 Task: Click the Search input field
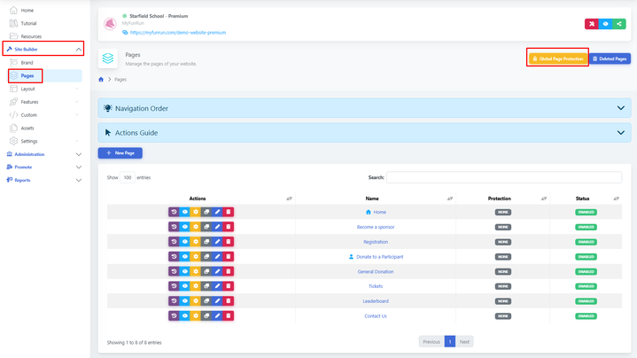point(503,177)
